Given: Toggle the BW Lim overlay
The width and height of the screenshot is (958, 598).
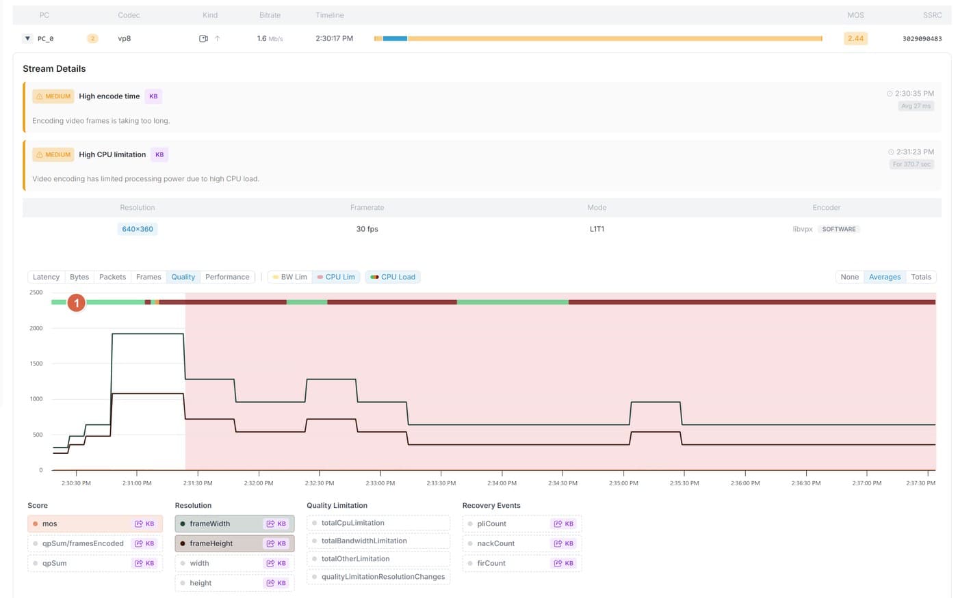Looking at the screenshot, I should (289, 277).
